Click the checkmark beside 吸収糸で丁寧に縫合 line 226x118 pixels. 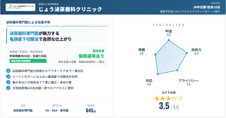pyautogui.click(x=8, y=82)
